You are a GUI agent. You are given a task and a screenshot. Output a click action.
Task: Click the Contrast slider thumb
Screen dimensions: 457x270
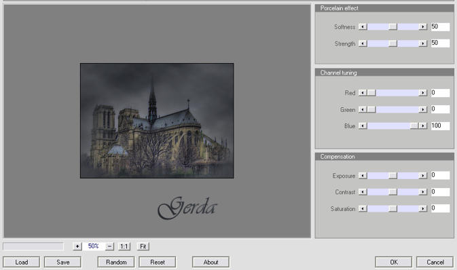click(x=393, y=192)
